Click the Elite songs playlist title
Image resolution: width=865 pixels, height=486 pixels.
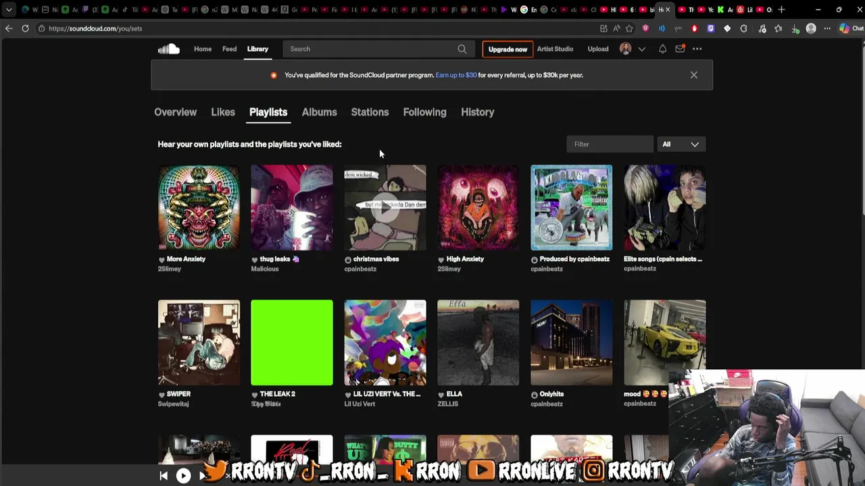point(663,259)
